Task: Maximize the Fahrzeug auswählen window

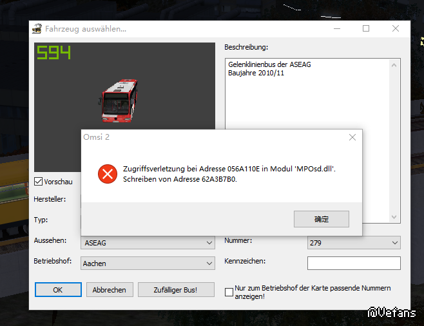Action: 366,28
